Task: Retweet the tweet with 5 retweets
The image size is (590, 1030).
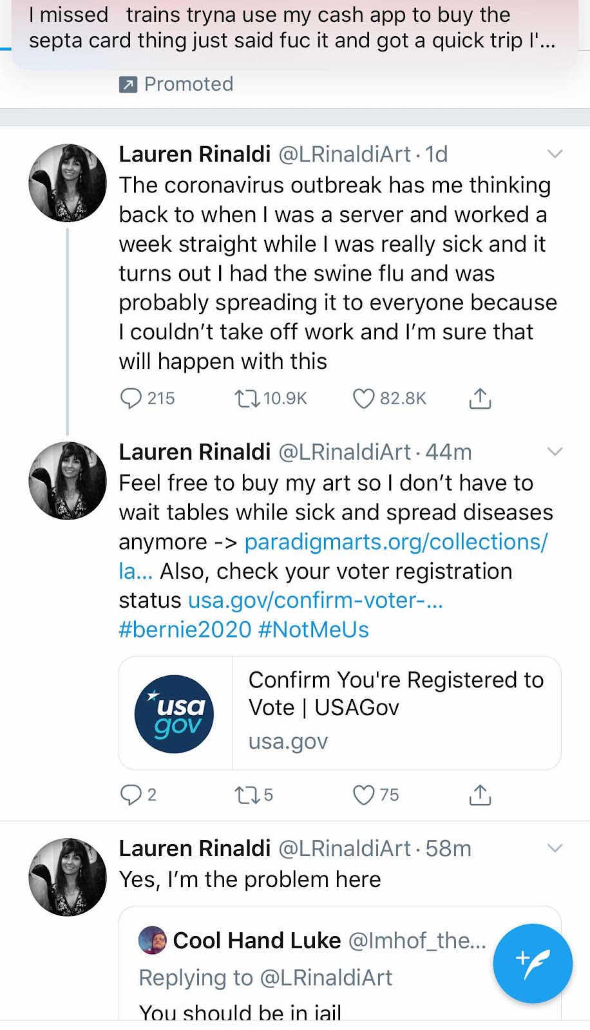Action: point(246,795)
